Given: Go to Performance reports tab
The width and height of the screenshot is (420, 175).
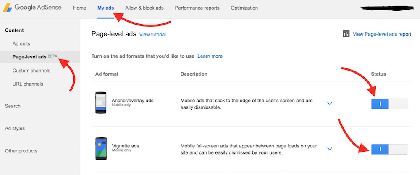Looking at the screenshot, I should [197, 8].
